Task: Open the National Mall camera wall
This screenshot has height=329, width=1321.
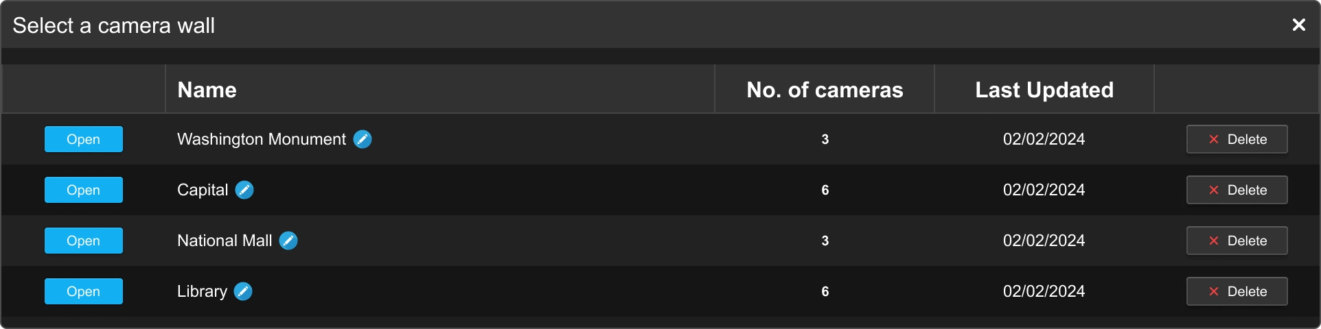Action: pos(84,241)
